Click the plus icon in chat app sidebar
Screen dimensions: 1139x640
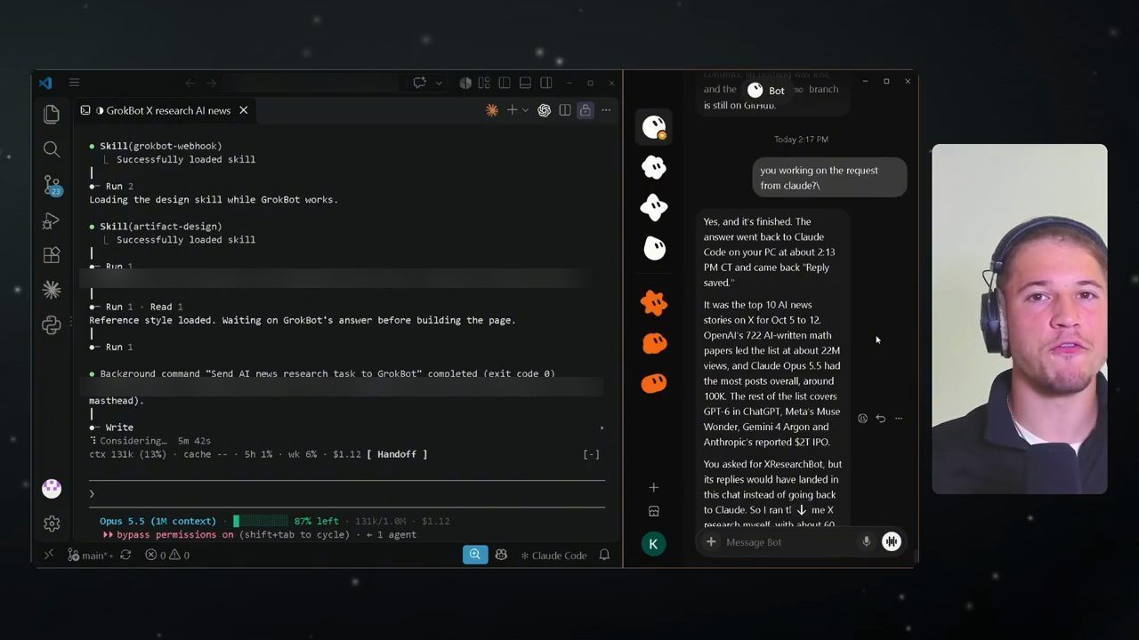click(x=653, y=487)
